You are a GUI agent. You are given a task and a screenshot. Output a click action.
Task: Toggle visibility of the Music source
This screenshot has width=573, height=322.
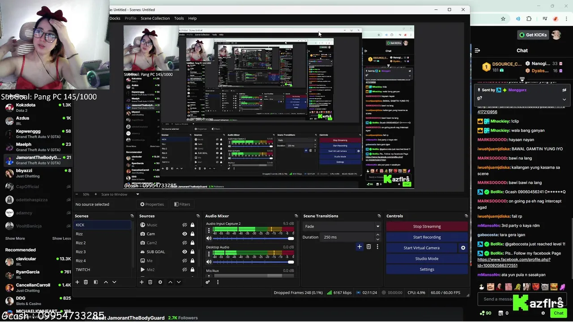coord(184,225)
